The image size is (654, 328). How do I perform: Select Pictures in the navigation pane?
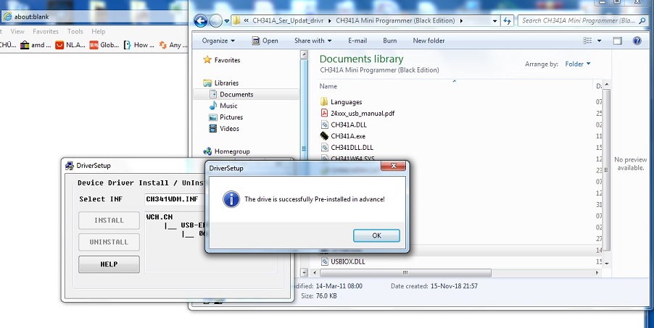(x=231, y=117)
